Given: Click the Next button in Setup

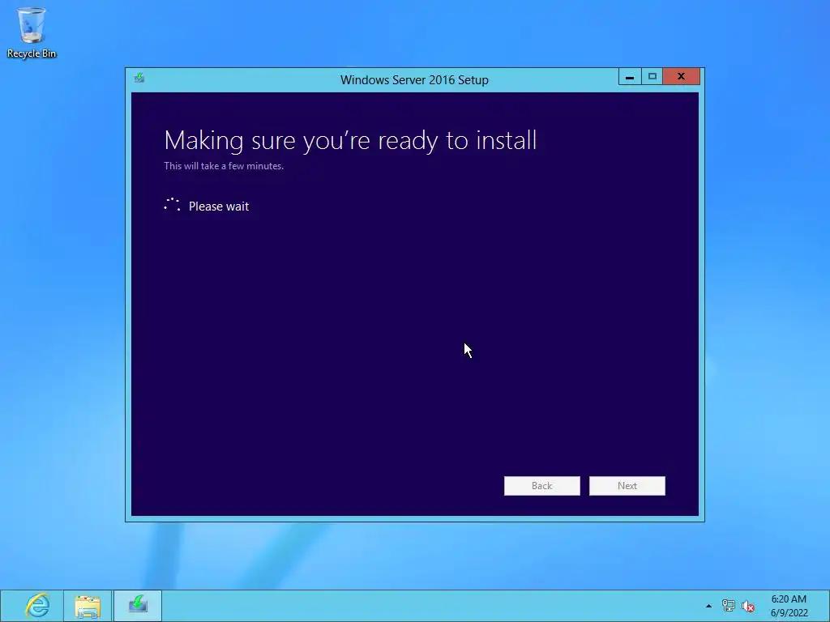Looking at the screenshot, I should tap(627, 486).
